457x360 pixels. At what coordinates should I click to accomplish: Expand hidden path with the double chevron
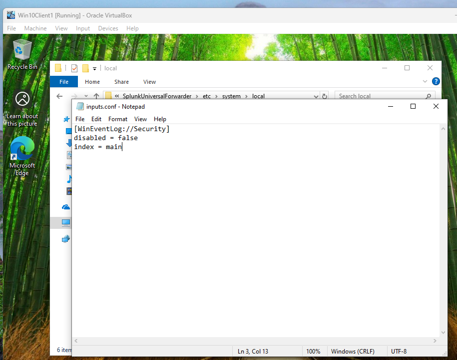117,96
